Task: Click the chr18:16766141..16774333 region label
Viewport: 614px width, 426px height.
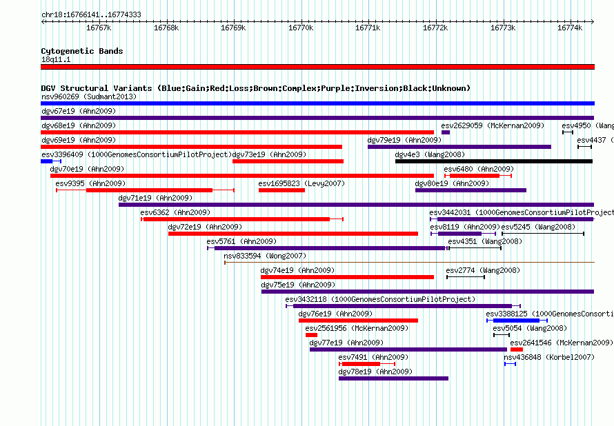Action: (x=91, y=15)
